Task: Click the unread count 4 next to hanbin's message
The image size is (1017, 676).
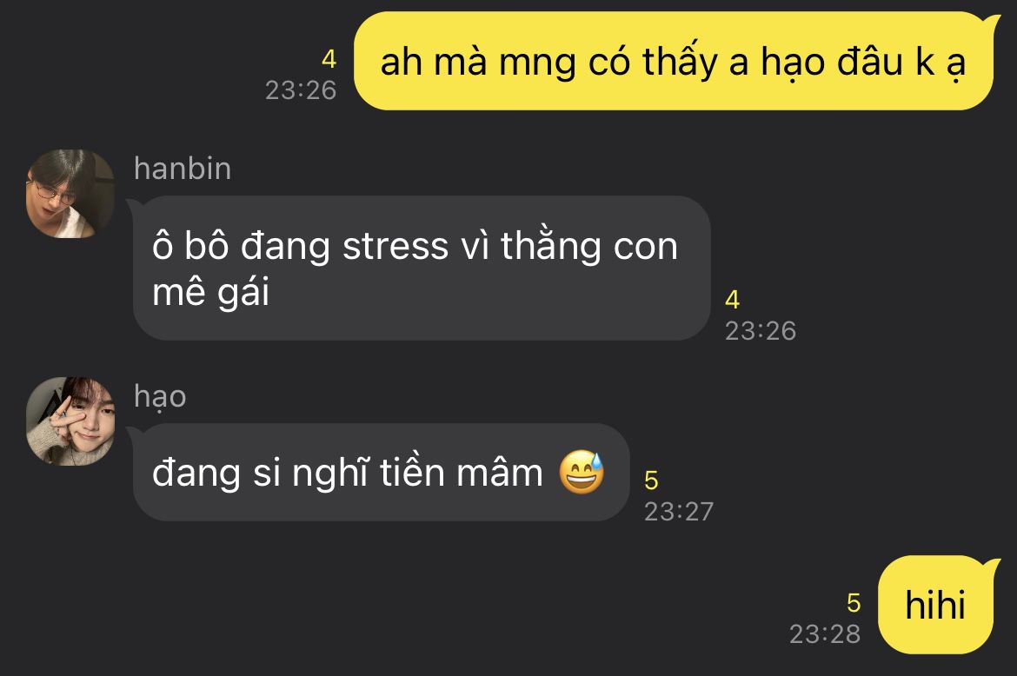Action: point(732,300)
